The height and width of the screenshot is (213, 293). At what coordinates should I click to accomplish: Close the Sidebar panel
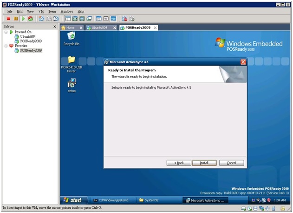[x=55, y=27]
